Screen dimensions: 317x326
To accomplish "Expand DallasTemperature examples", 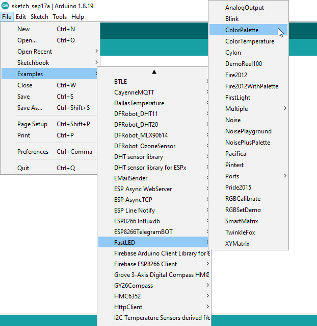I will (154, 103).
